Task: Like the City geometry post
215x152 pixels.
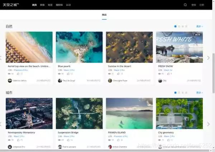Action: coord(168,140)
